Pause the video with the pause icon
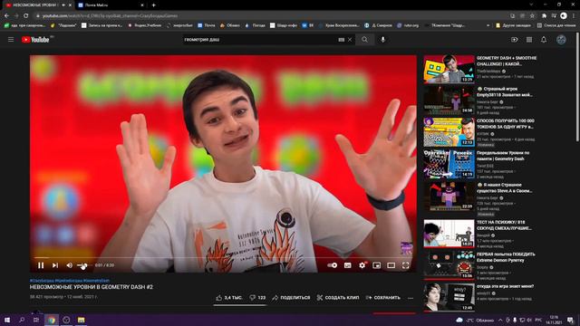 pyautogui.click(x=41, y=265)
